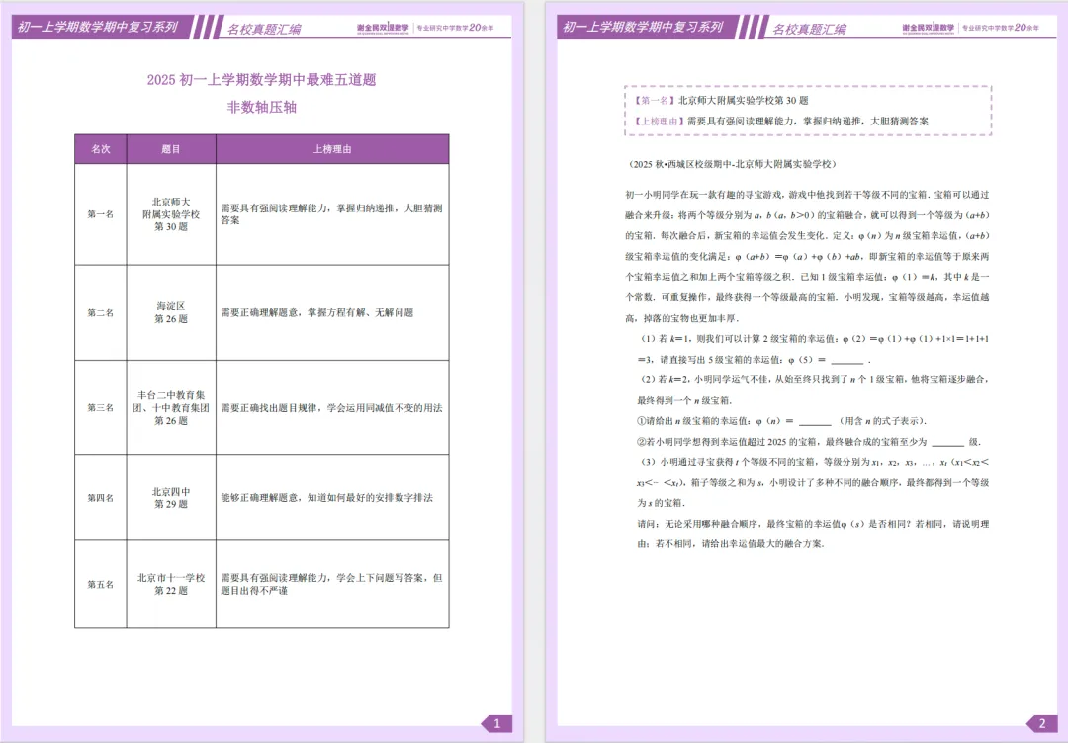The width and height of the screenshot is (1068, 743).
Task: Select the '名次' table header cell
Action: (101, 149)
